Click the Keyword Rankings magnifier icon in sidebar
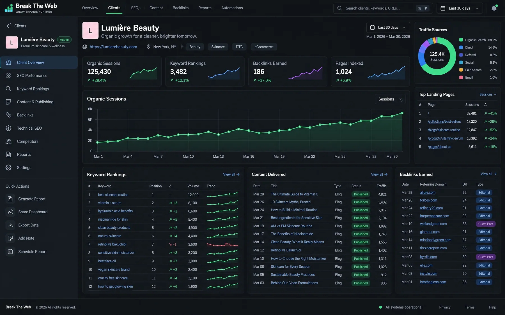This screenshot has width=505, height=315. (x=9, y=89)
